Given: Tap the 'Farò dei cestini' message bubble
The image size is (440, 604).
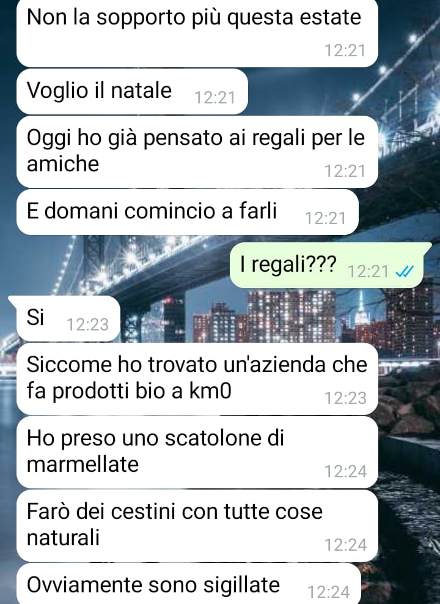Looking at the screenshot, I should point(197,526).
